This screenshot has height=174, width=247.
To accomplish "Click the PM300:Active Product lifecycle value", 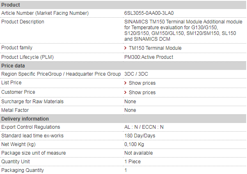I will tap(149, 57).
